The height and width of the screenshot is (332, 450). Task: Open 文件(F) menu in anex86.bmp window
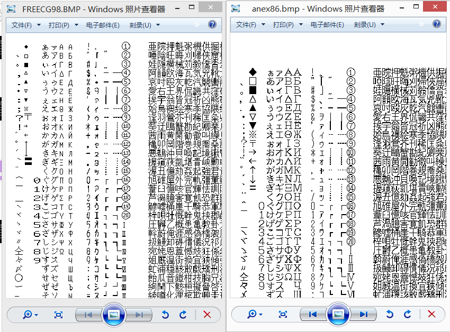point(246,25)
